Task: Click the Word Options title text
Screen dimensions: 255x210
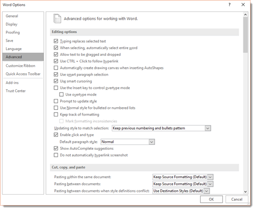Action: (x=14, y=5)
